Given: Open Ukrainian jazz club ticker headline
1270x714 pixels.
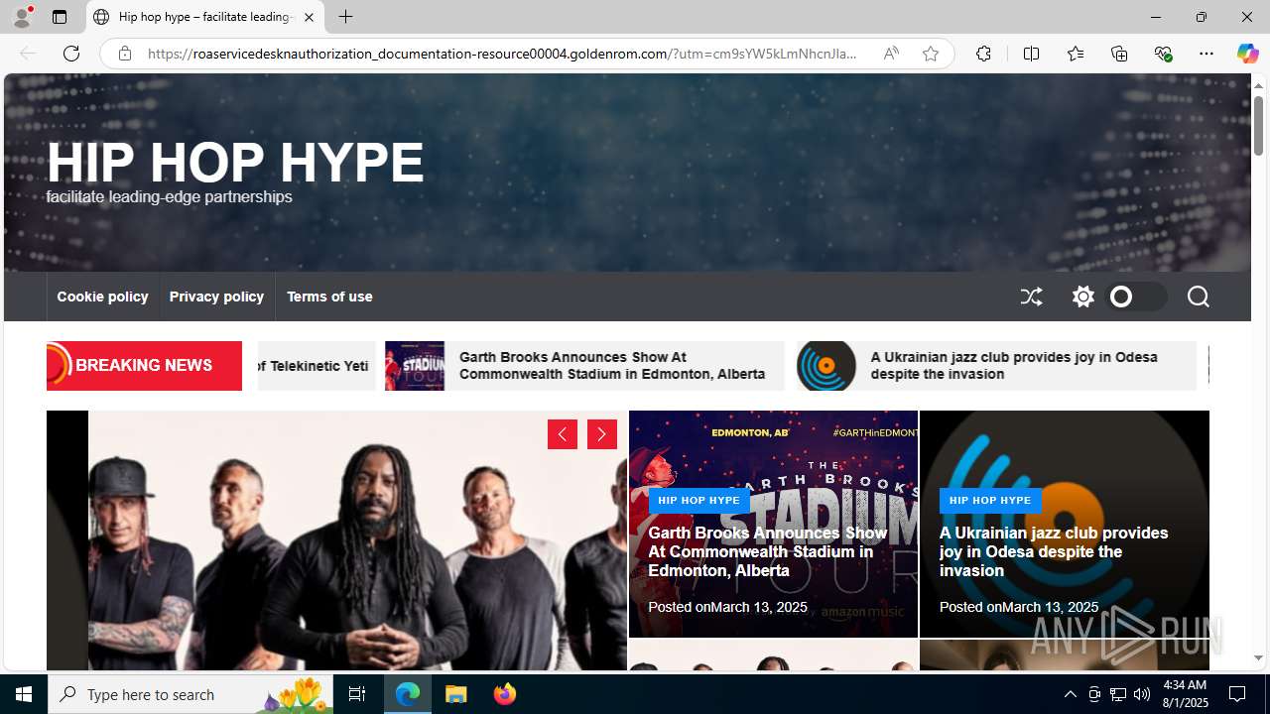Looking at the screenshot, I should [1014, 365].
